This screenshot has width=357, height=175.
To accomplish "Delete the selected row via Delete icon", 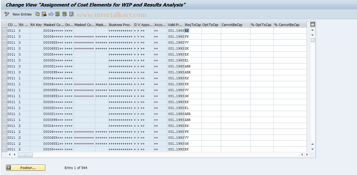I will 44,14.
